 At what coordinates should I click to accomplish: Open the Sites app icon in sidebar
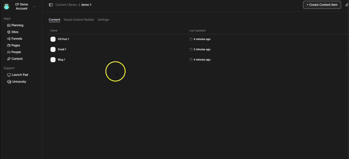[x=9, y=32]
